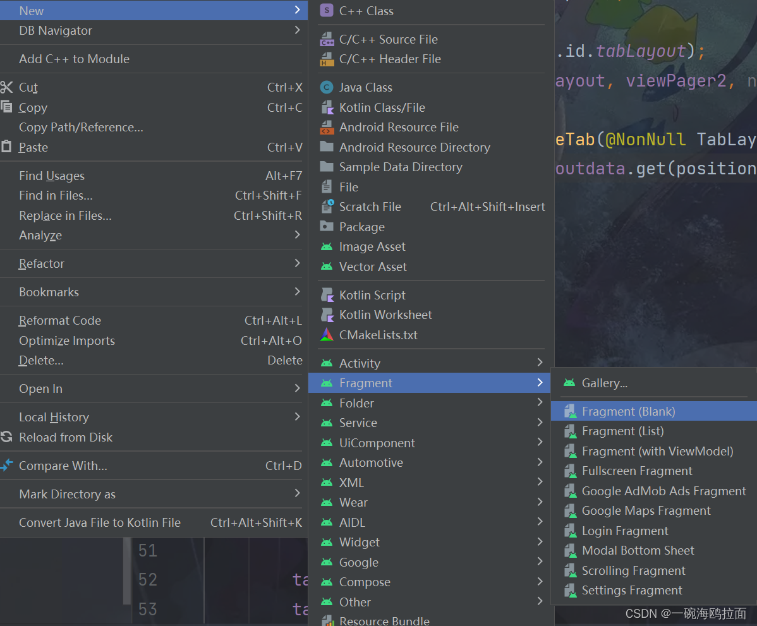Open the Other submenu

point(429,602)
